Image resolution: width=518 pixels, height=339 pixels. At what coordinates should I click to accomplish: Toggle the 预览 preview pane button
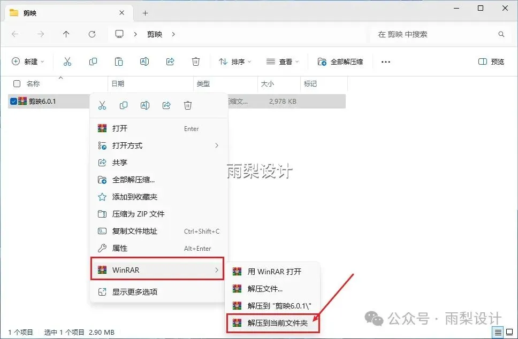tap(491, 61)
